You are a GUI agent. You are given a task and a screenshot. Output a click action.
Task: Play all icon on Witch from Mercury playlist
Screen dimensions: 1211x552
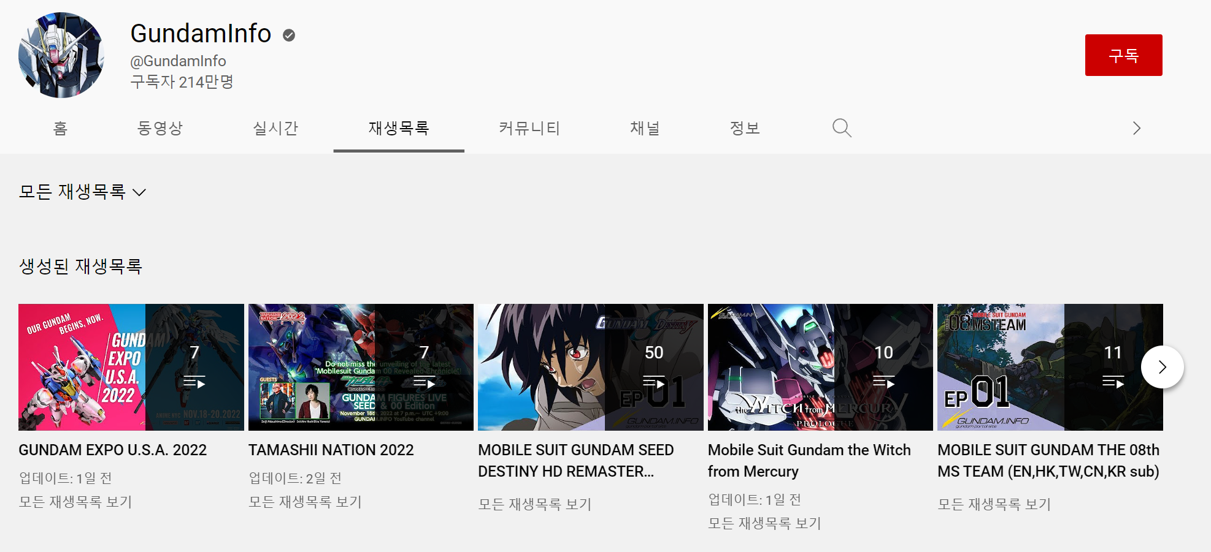[883, 382]
